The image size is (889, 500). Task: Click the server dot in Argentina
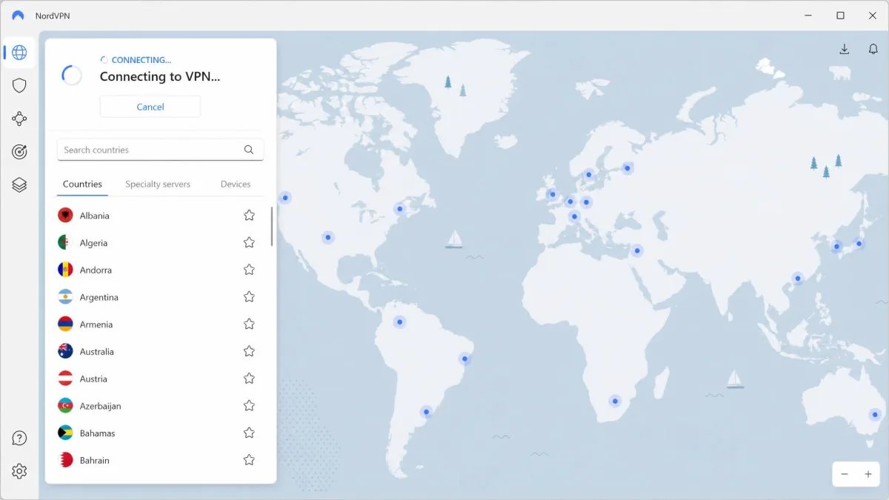(x=426, y=412)
